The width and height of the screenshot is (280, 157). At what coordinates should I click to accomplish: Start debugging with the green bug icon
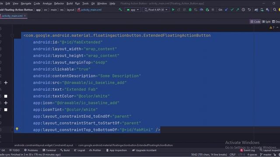190,10
